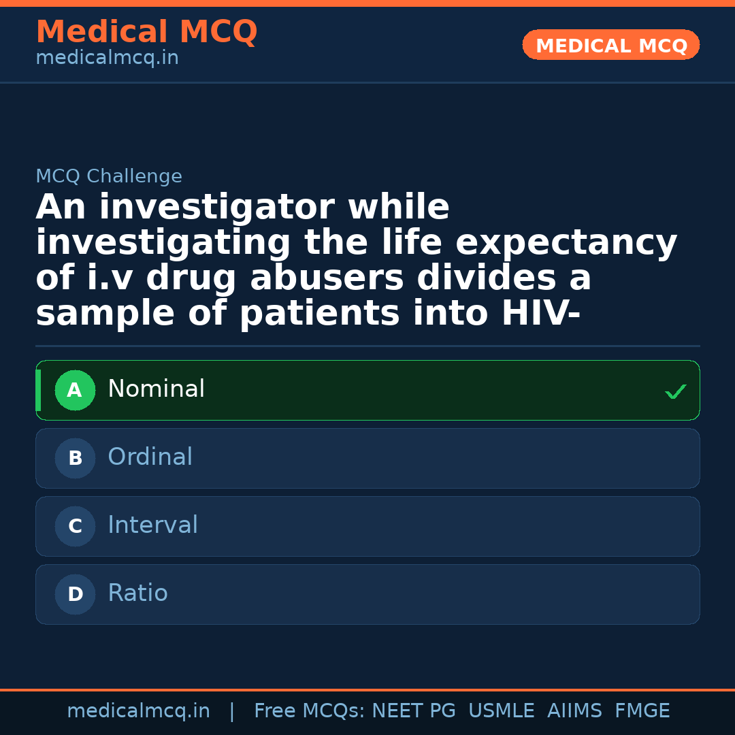
Task: Click the FMGE footer link
Action: (642, 710)
